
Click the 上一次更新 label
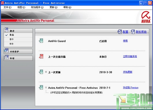(54, 72)
